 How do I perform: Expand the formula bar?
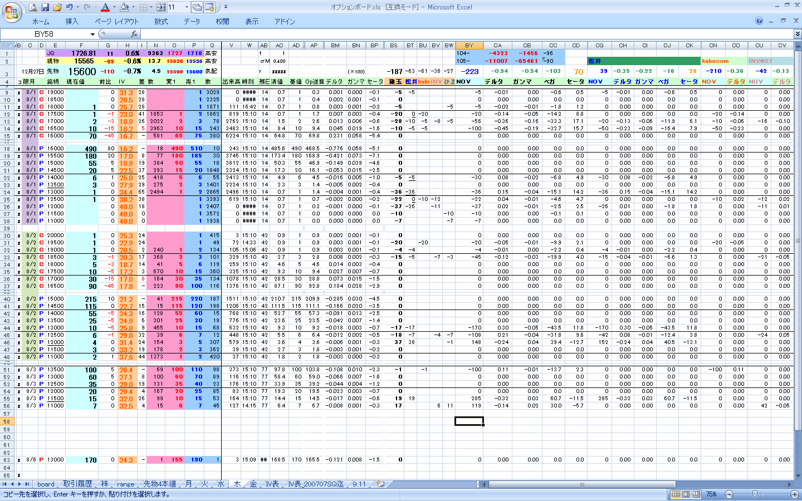tap(798, 34)
